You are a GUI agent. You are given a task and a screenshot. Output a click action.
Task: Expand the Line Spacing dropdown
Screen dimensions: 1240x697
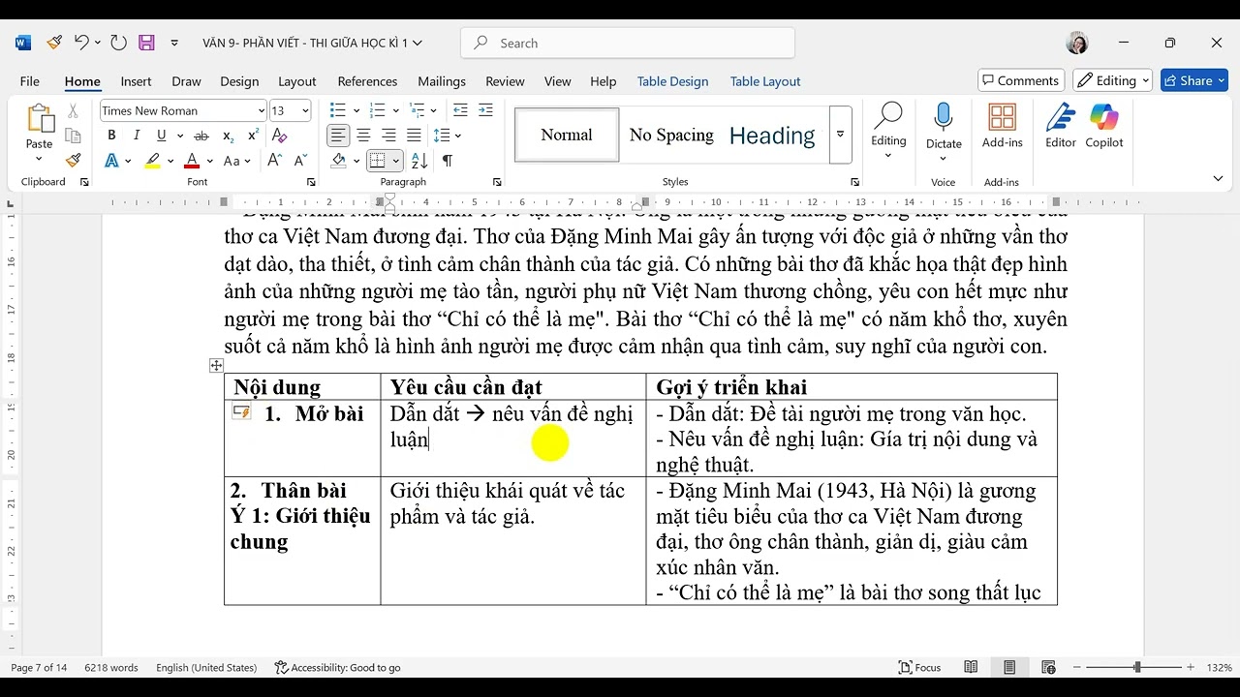[458, 136]
